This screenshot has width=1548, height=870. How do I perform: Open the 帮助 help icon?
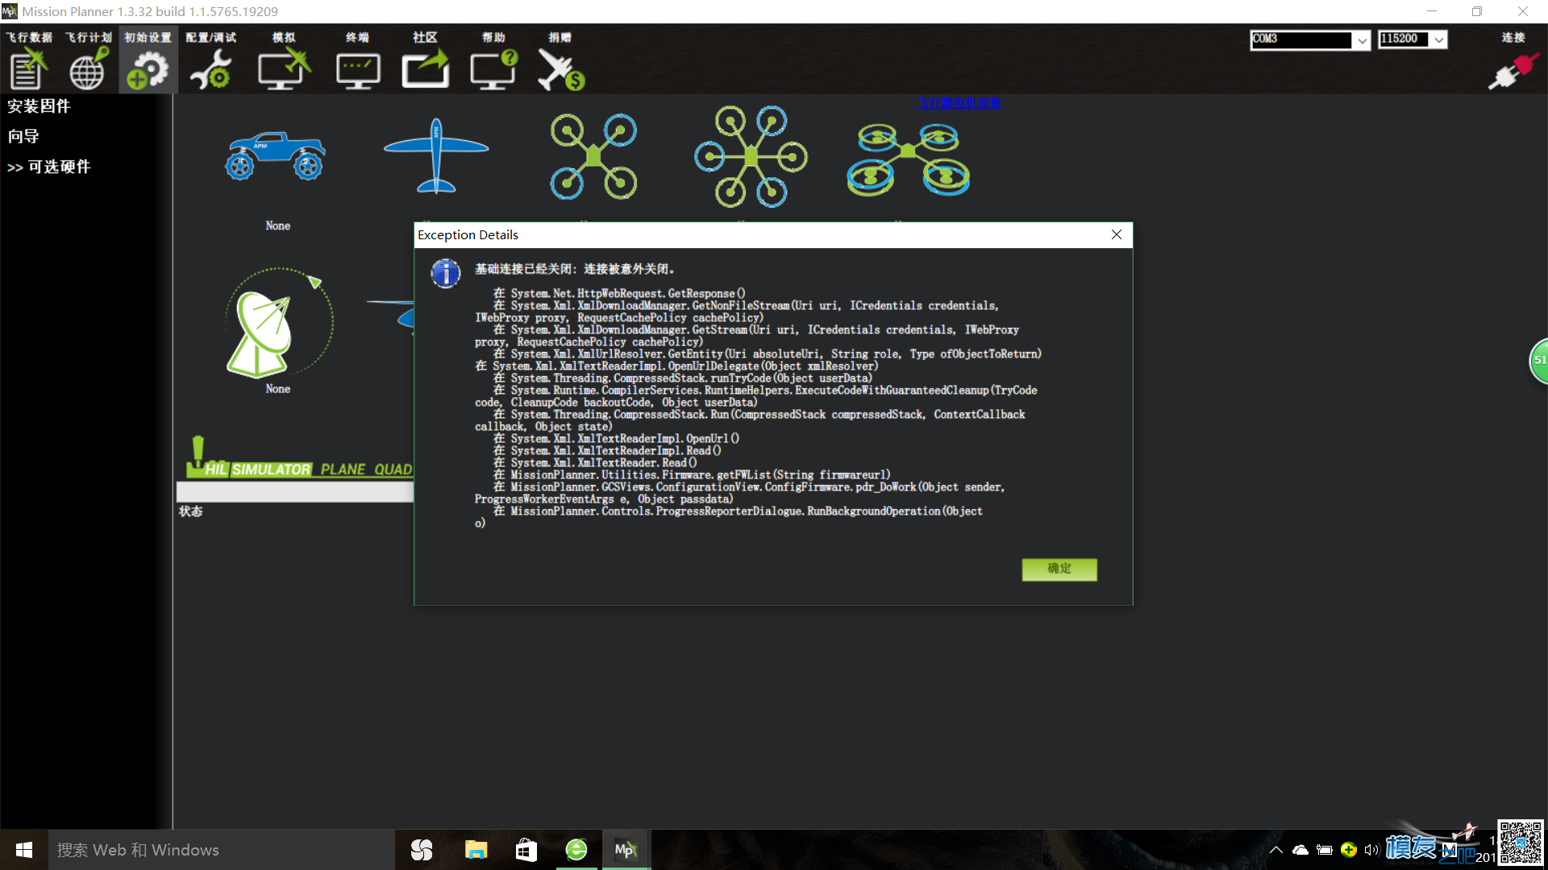(493, 60)
